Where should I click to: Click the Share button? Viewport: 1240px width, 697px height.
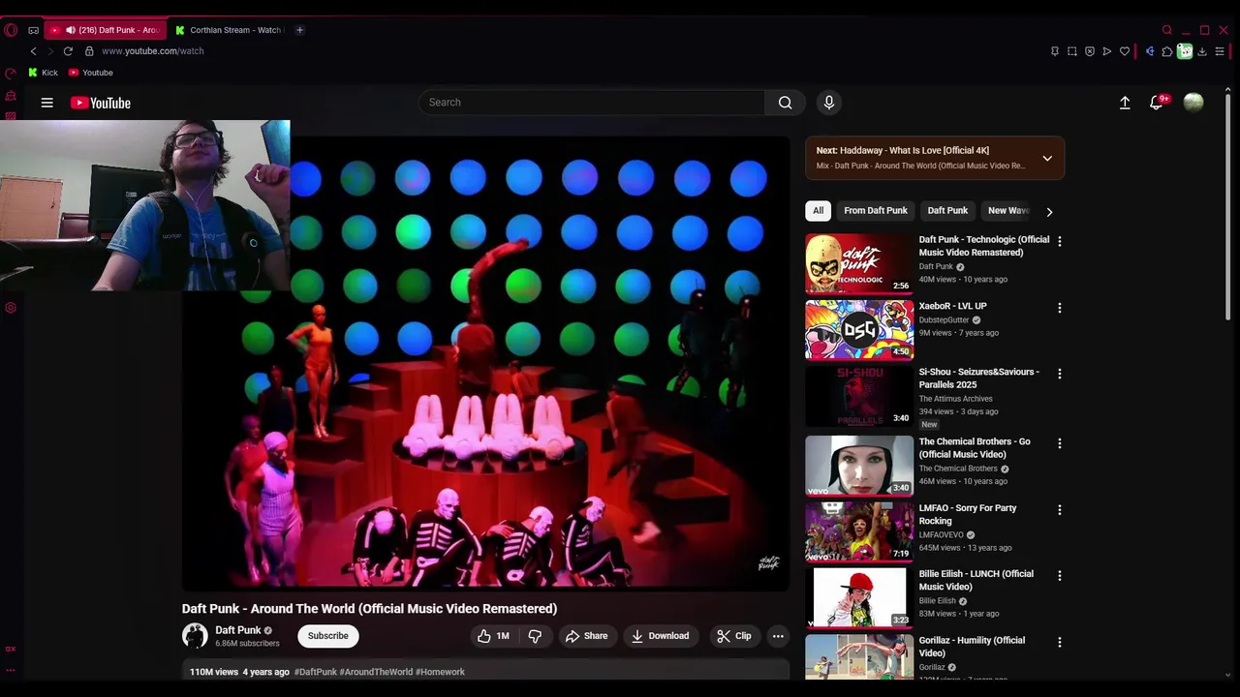click(x=587, y=636)
